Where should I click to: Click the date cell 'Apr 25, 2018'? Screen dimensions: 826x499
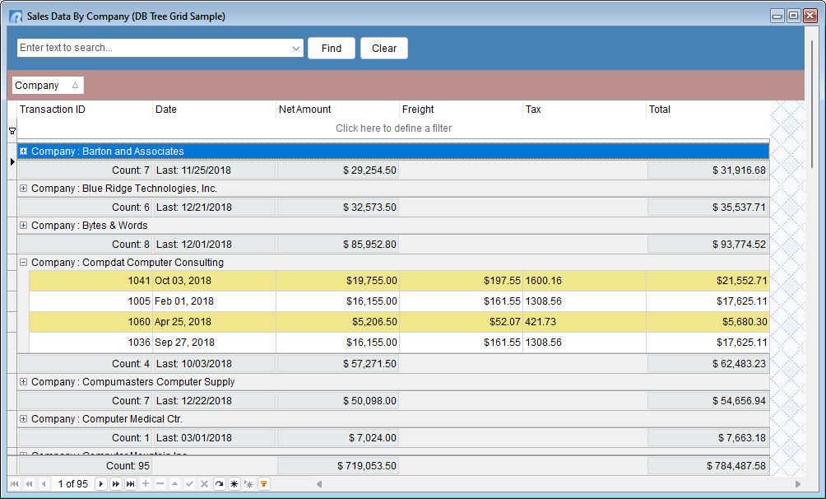214,322
